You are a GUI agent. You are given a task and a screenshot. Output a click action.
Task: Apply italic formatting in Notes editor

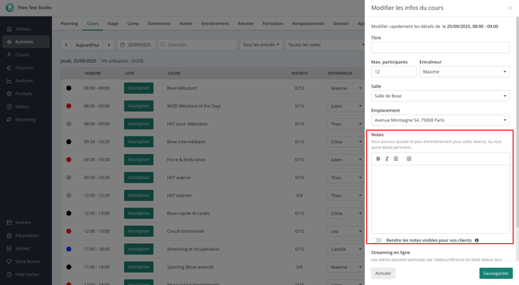pos(387,159)
